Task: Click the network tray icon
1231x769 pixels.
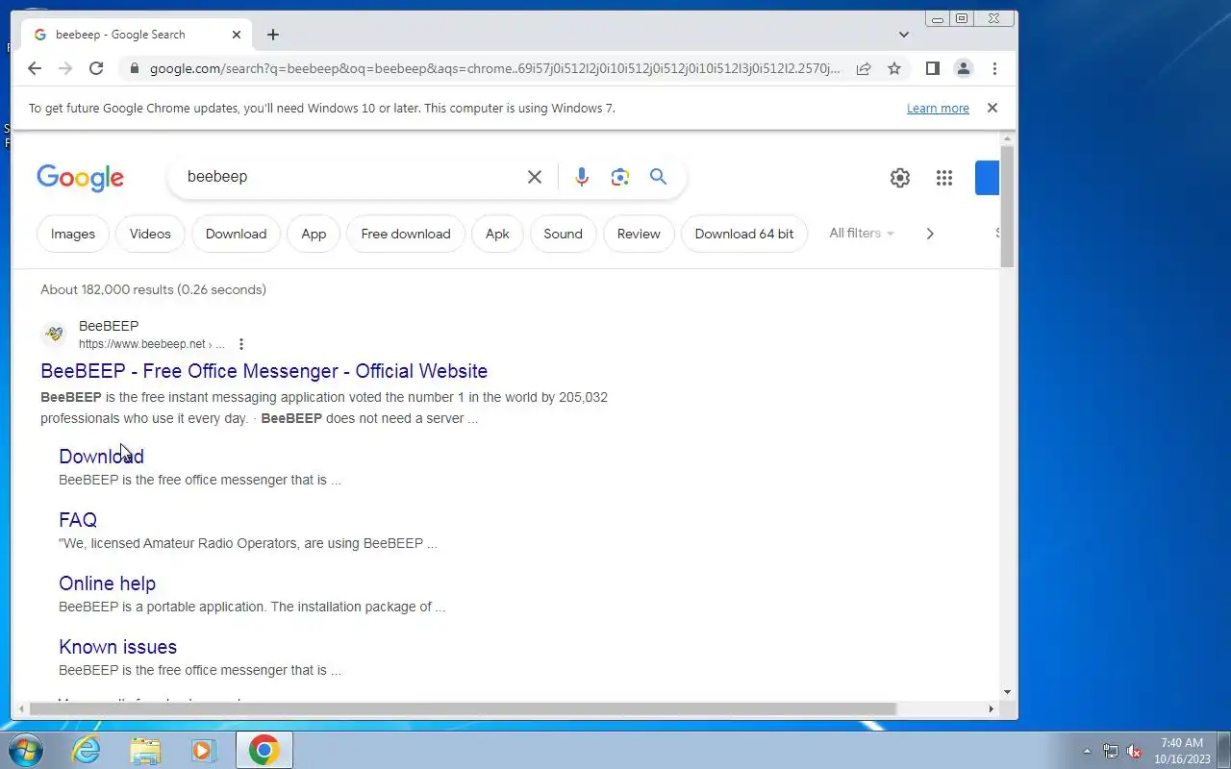Action: (1111, 751)
